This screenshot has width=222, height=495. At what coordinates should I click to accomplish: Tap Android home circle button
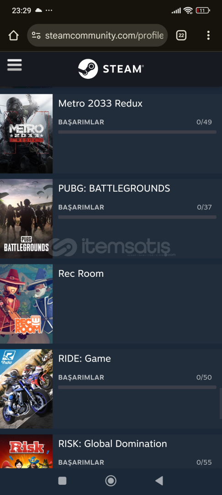[x=111, y=481]
